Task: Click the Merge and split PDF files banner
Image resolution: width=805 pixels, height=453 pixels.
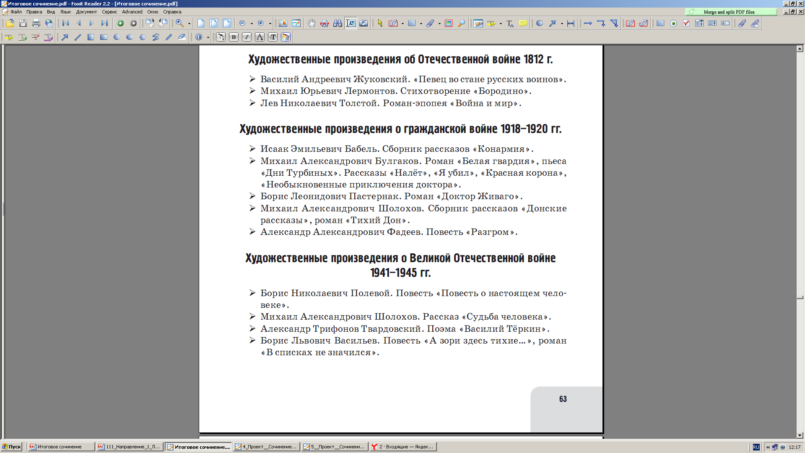Action: click(x=731, y=12)
